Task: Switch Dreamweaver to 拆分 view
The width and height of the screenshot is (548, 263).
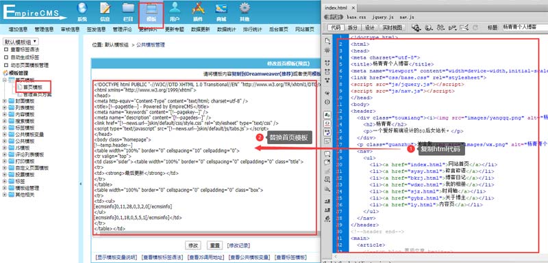Action: (x=353, y=27)
